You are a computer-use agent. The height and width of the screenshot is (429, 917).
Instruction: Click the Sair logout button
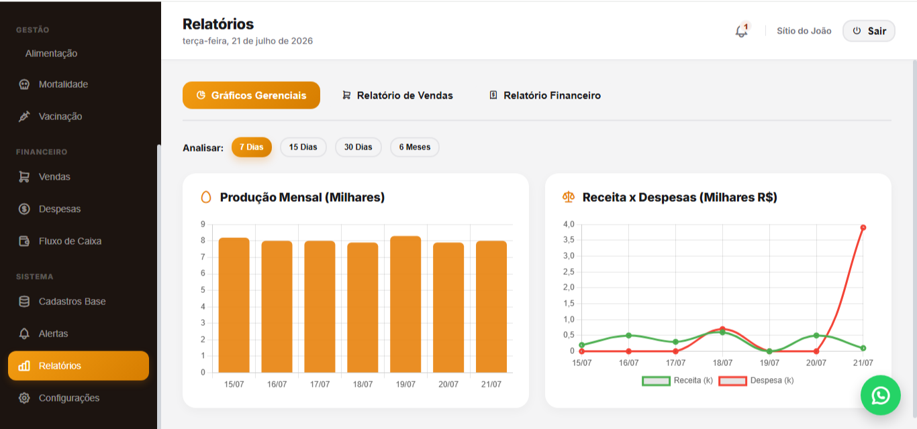[x=869, y=31]
